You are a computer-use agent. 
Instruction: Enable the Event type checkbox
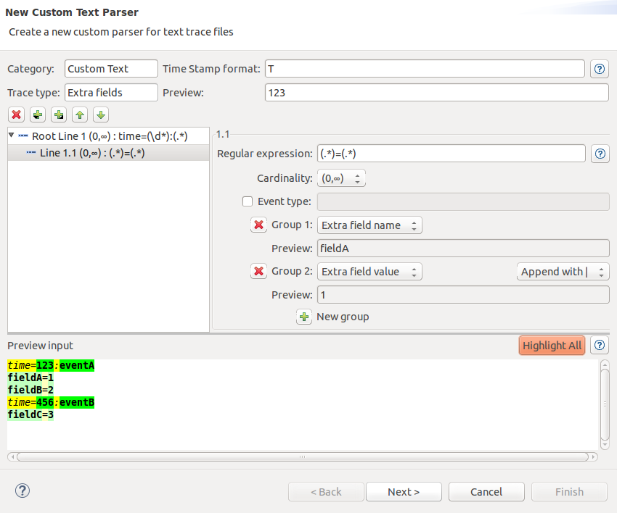247,201
